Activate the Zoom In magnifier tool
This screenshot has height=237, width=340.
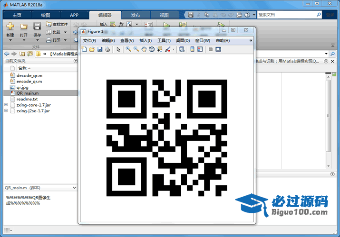click(128, 49)
